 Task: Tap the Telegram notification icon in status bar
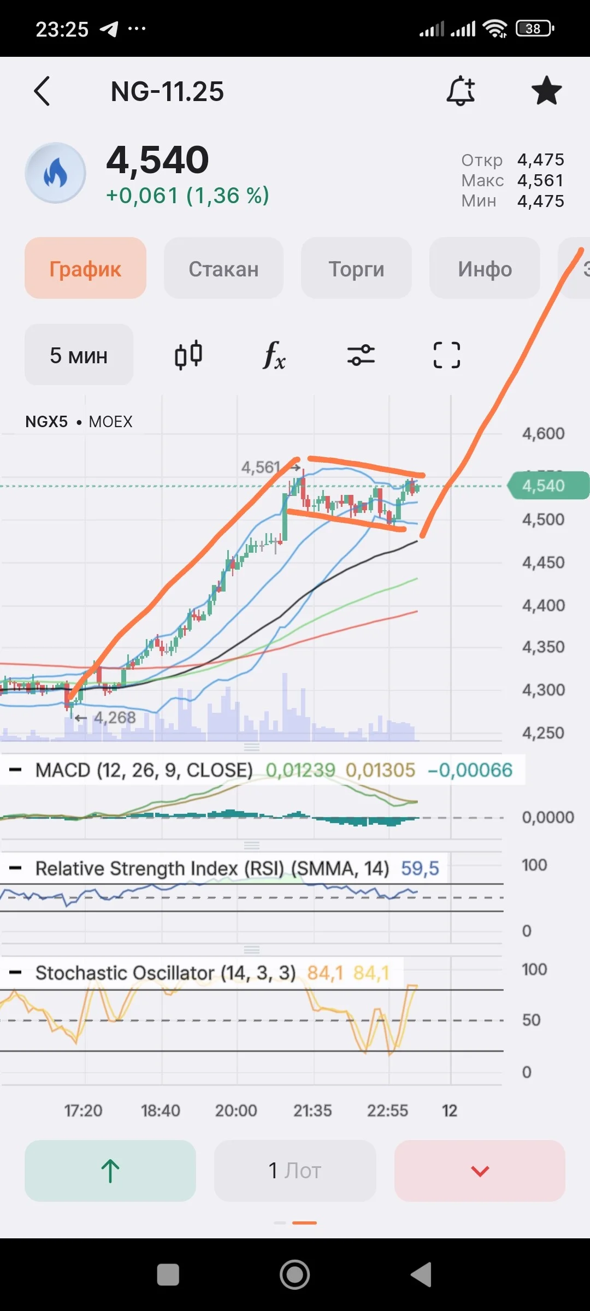[x=109, y=28]
